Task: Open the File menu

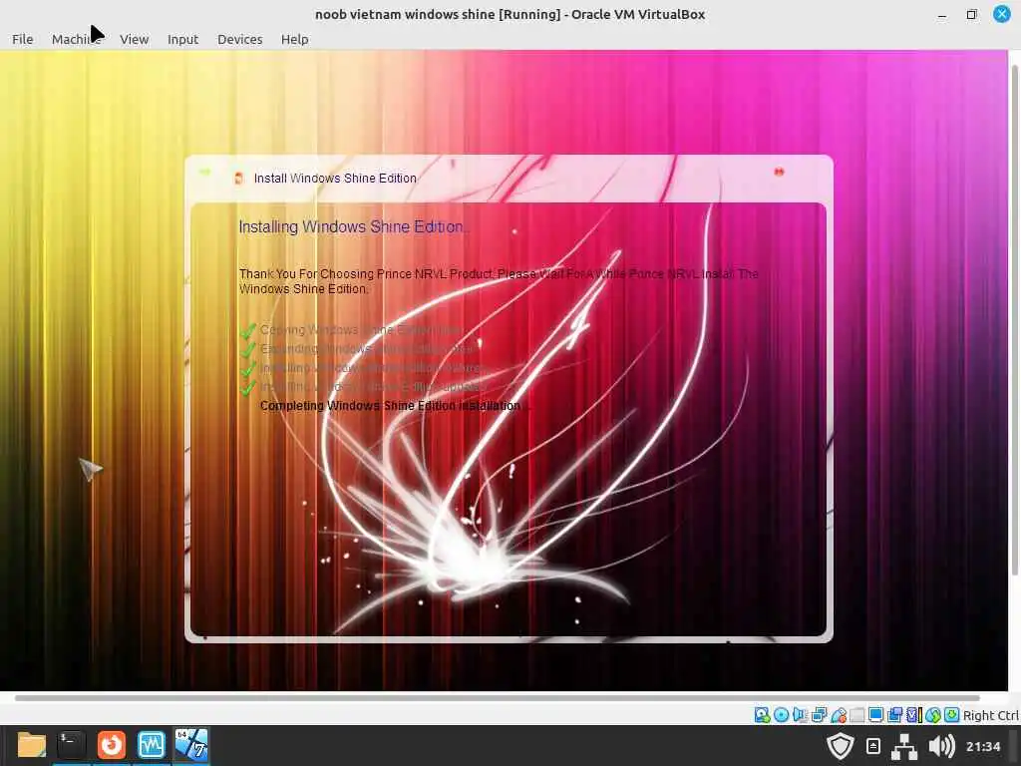Action: [x=22, y=39]
